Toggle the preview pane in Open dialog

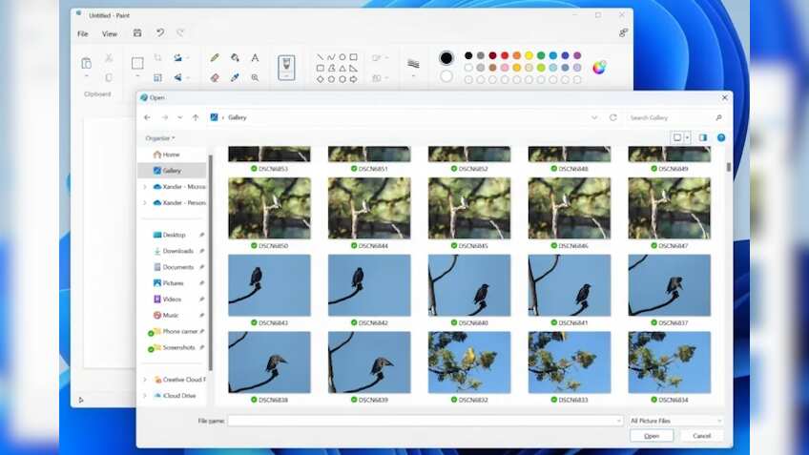[703, 137]
